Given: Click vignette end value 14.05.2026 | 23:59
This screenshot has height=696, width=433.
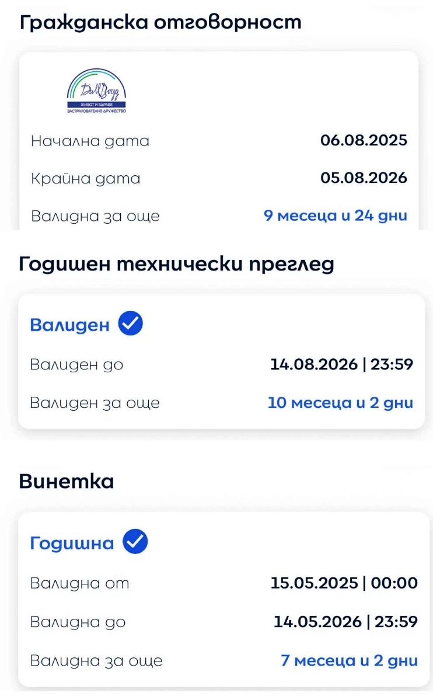Looking at the screenshot, I should (x=345, y=622).
